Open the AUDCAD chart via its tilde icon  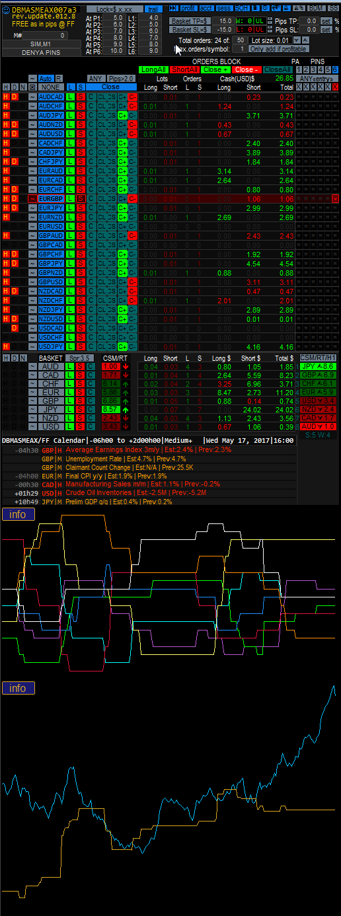tap(32, 96)
